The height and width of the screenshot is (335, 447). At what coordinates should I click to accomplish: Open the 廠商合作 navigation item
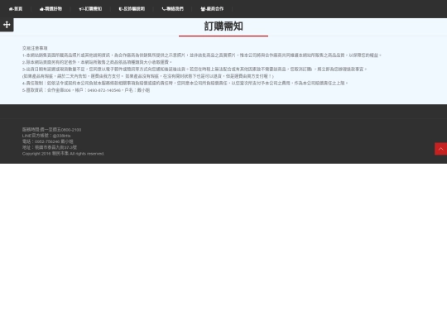[212, 9]
